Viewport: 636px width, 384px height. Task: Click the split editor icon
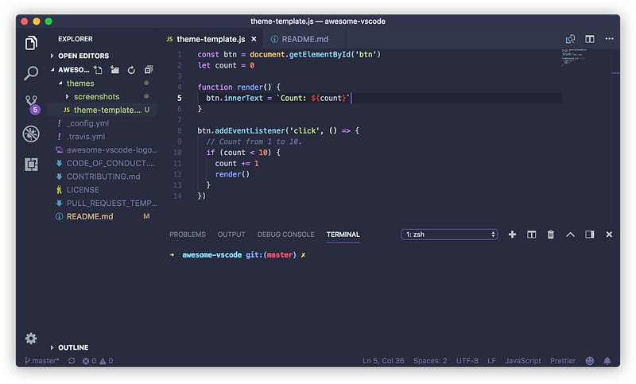tap(590, 39)
